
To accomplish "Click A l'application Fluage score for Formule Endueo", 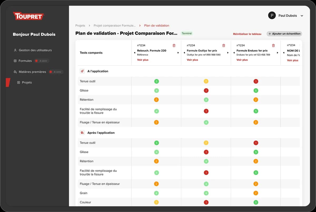I will pyautogui.click(x=256, y=122).
